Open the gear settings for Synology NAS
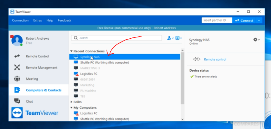Image resolution: width=271 pixels, height=129 pixels. [x=256, y=40]
